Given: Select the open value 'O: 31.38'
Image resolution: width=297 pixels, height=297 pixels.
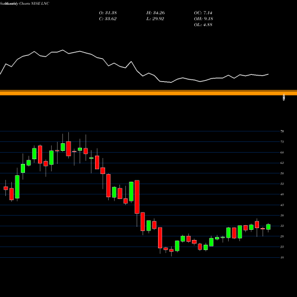Looking at the screenshot, I should point(108,12).
